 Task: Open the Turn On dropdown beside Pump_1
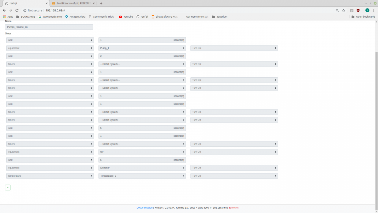coord(234,48)
